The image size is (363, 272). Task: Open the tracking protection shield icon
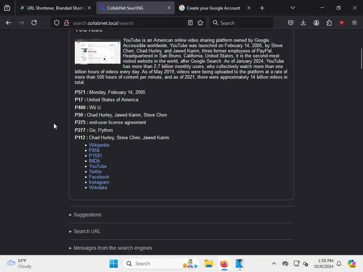point(57,23)
